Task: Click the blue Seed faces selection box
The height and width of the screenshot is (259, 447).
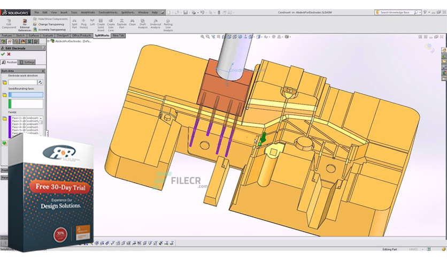Action: [26, 95]
